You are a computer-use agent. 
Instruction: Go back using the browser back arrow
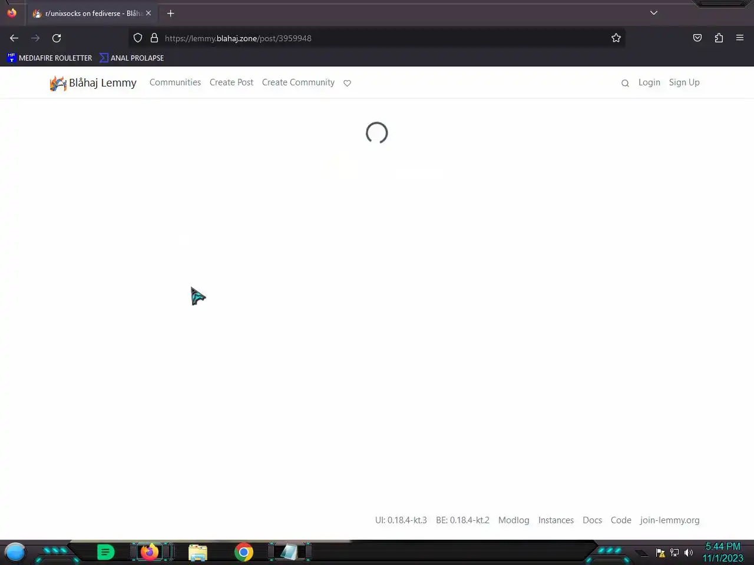14,38
